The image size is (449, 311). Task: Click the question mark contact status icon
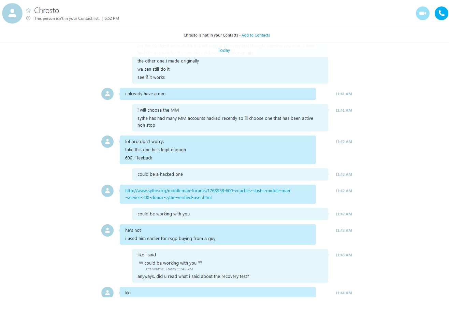click(x=28, y=18)
